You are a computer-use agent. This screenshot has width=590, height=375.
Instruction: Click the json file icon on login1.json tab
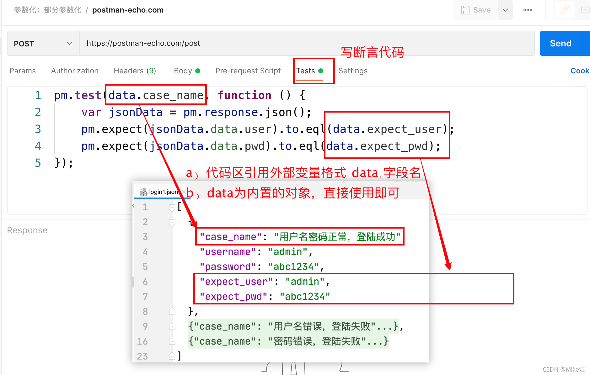click(143, 192)
